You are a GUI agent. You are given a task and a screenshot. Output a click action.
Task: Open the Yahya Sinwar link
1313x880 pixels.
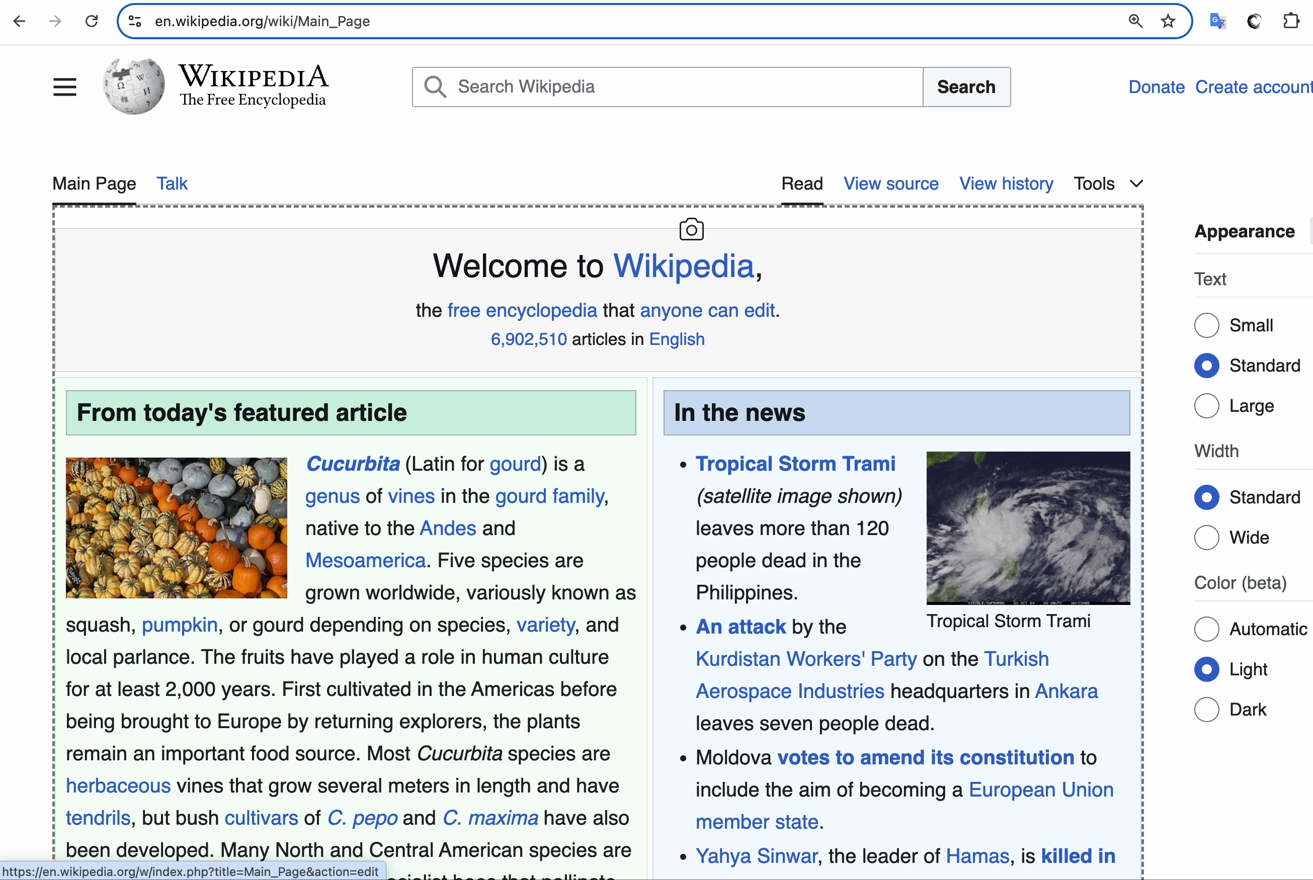click(756, 856)
